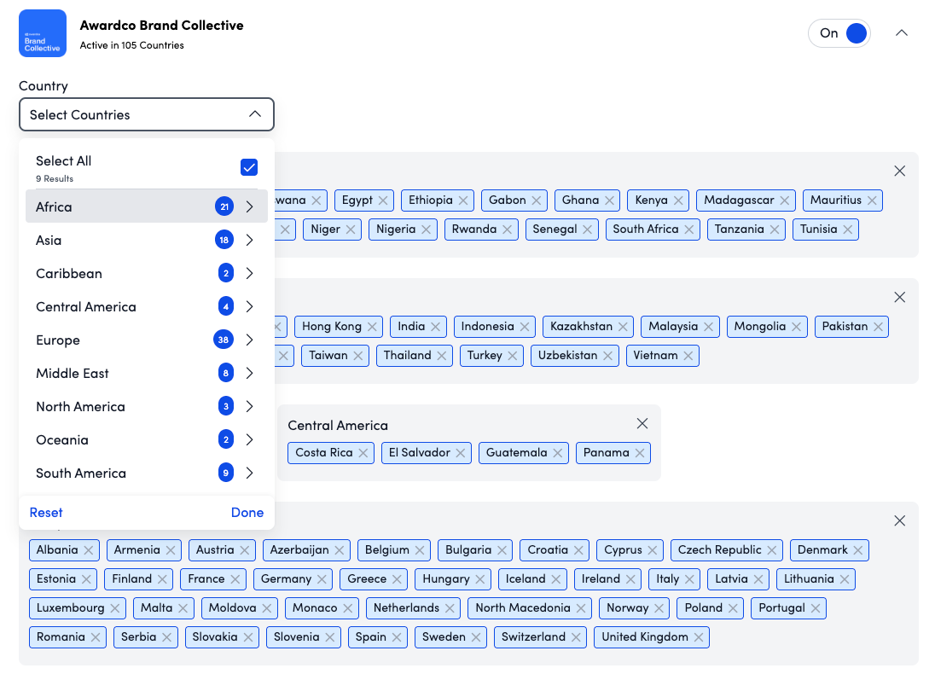Viewport: 935px width, 674px height.
Task: Click the Guatemala tag label
Action: [516, 453]
